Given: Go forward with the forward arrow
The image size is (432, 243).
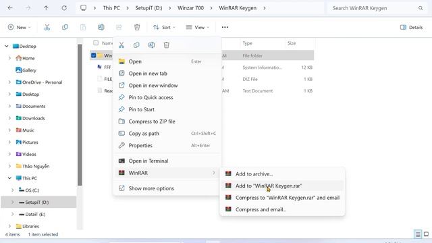Looking at the screenshot, I should click(28, 8).
